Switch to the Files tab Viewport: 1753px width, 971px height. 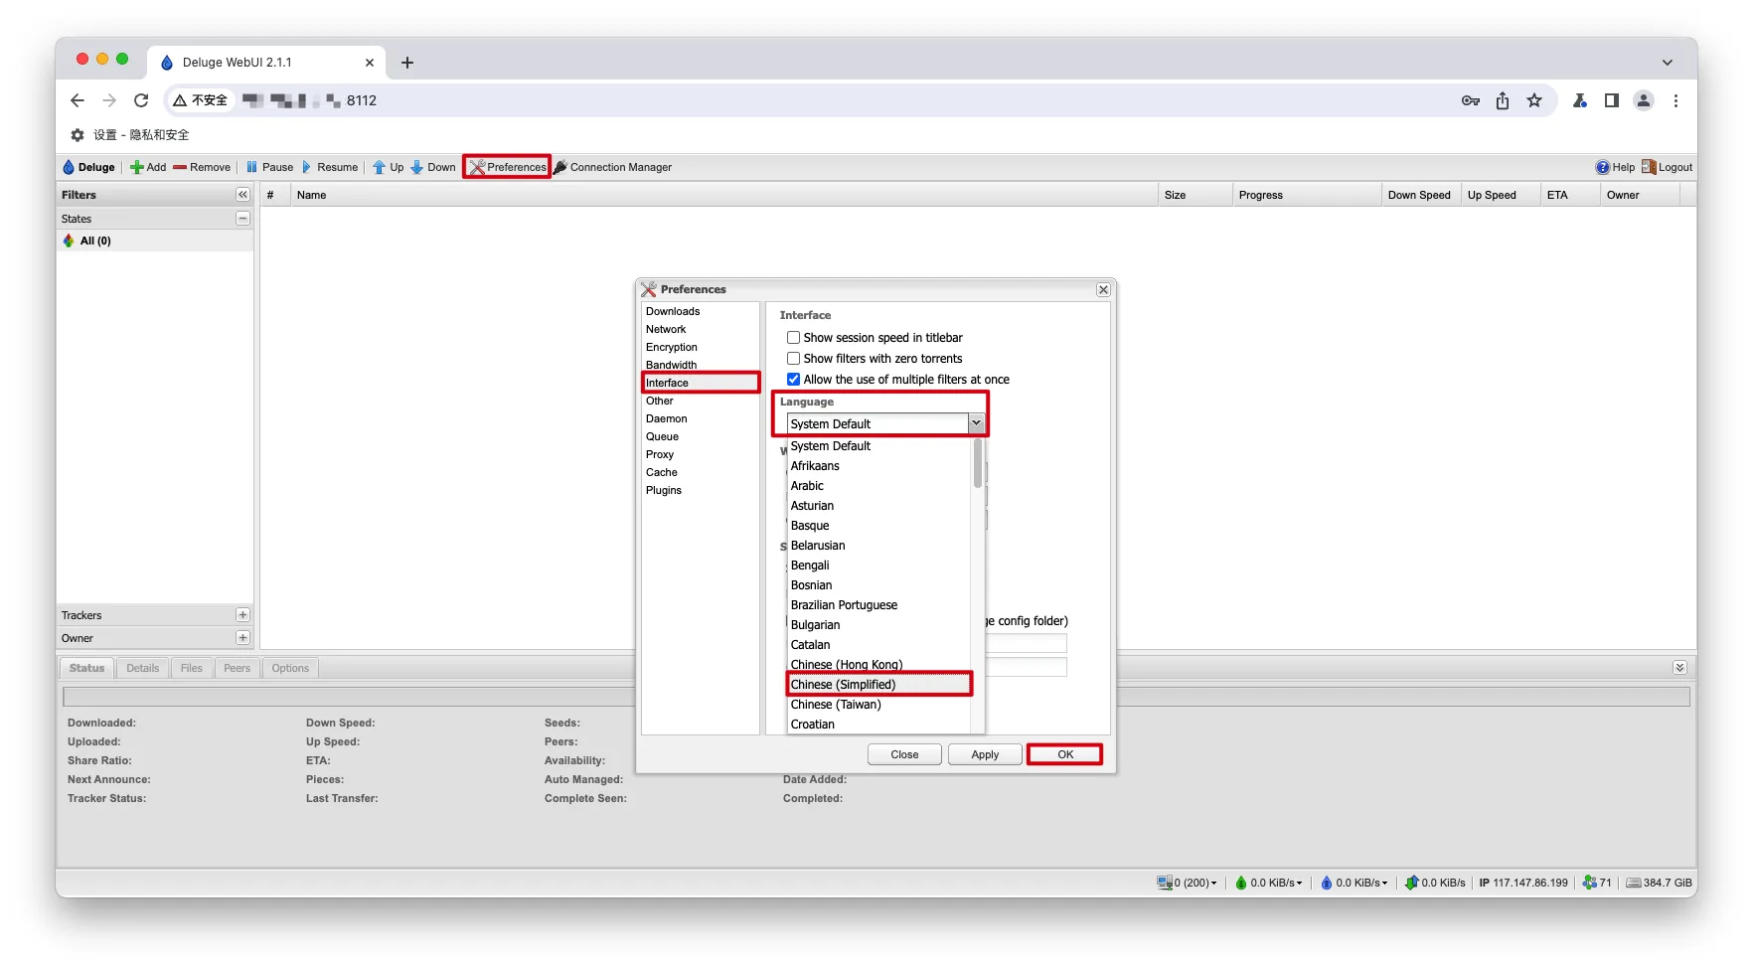(192, 668)
